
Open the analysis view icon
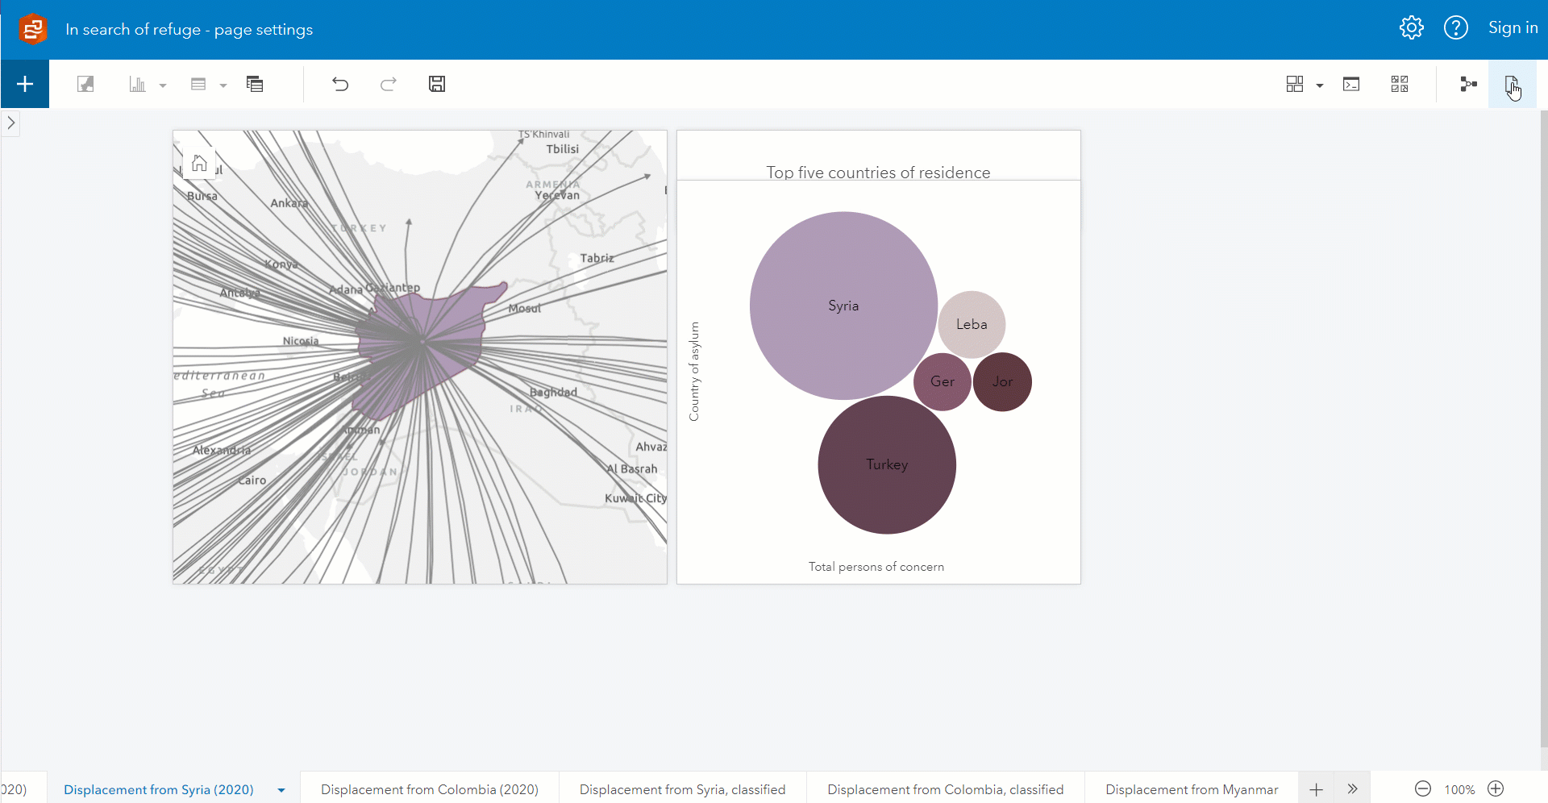(x=1468, y=84)
